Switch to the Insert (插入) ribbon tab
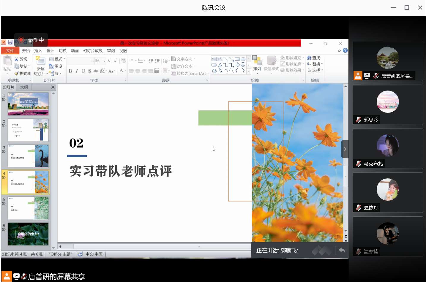The image size is (426, 282). [38, 50]
